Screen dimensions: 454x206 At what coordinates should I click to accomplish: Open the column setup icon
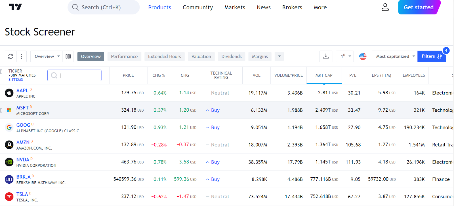click(x=68, y=56)
